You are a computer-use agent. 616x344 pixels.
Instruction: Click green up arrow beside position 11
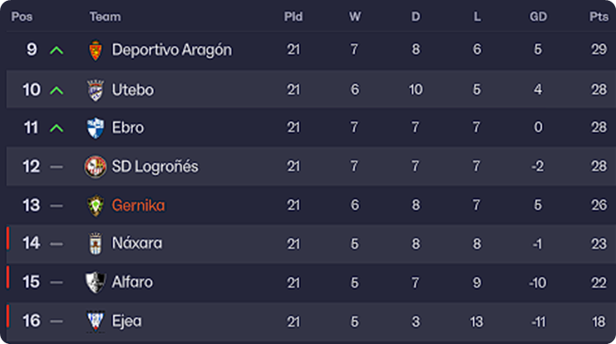coord(57,128)
